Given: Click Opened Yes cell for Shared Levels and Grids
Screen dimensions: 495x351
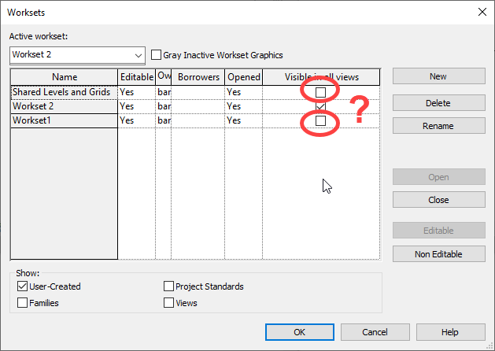Looking at the screenshot, I should coord(243,92).
